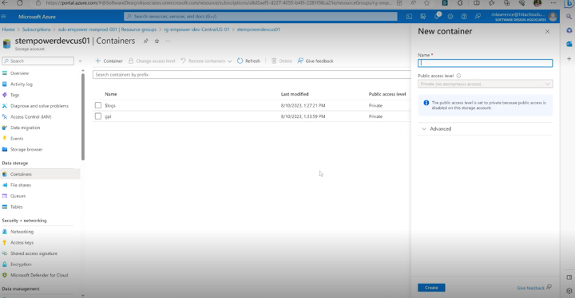
Task: Select the $logs container checkbox
Action: (98, 105)
